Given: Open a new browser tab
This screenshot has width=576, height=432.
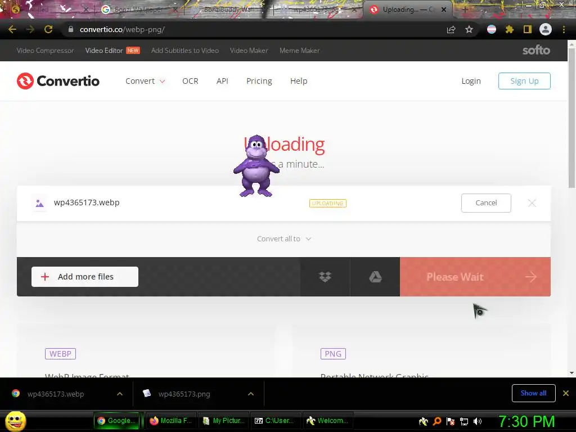Looking at the screenshot, I should pyautogui.click(x=465, y=10).
